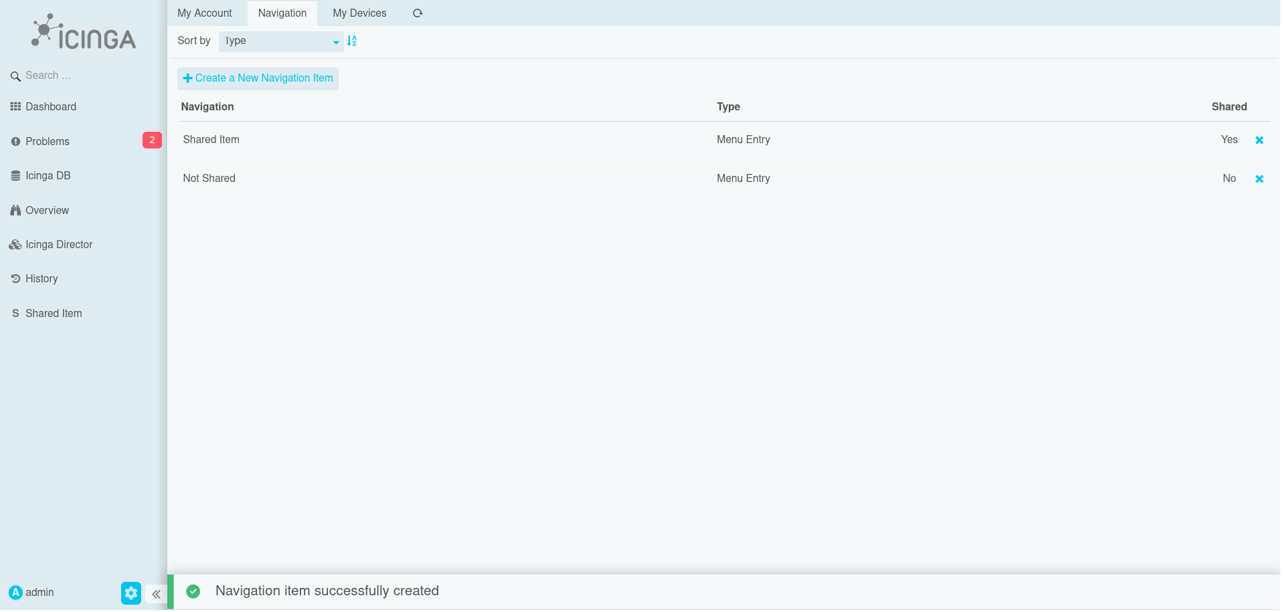1285x612 pixels.
Task: Open the Sort by Type dropdown
Action: (x=281, y=41)
